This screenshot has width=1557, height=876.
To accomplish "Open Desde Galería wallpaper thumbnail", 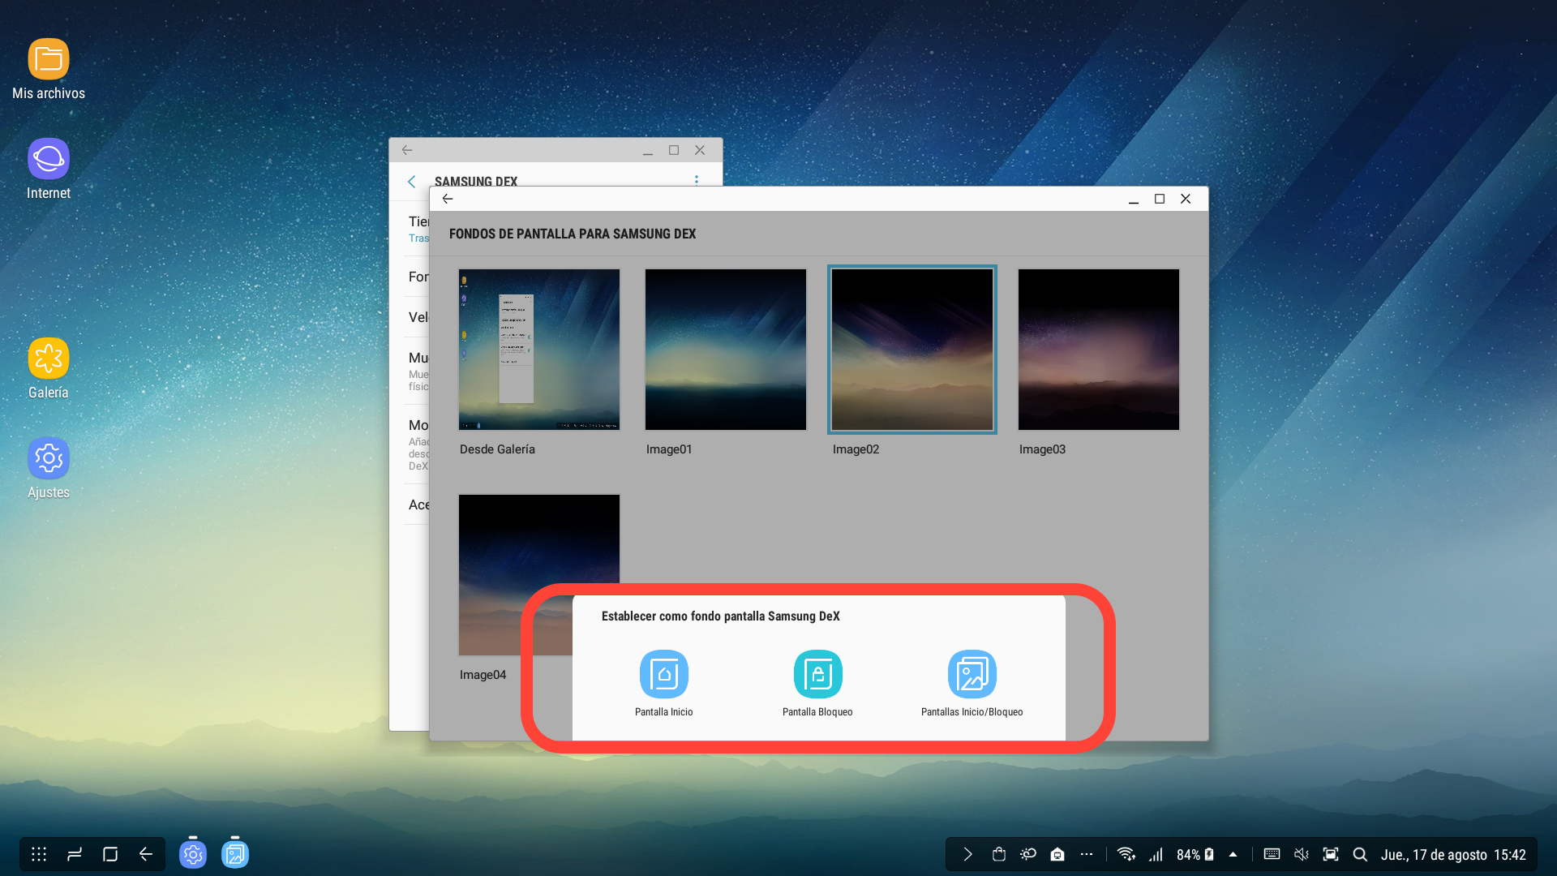I will 539,350.
